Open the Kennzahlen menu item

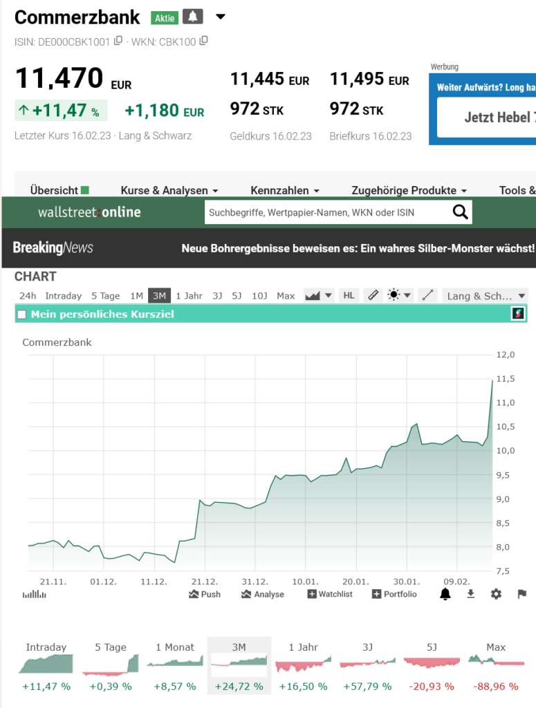284,190
